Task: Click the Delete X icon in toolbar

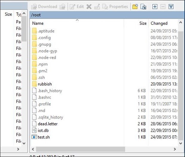Action: [x=89, y=7]
